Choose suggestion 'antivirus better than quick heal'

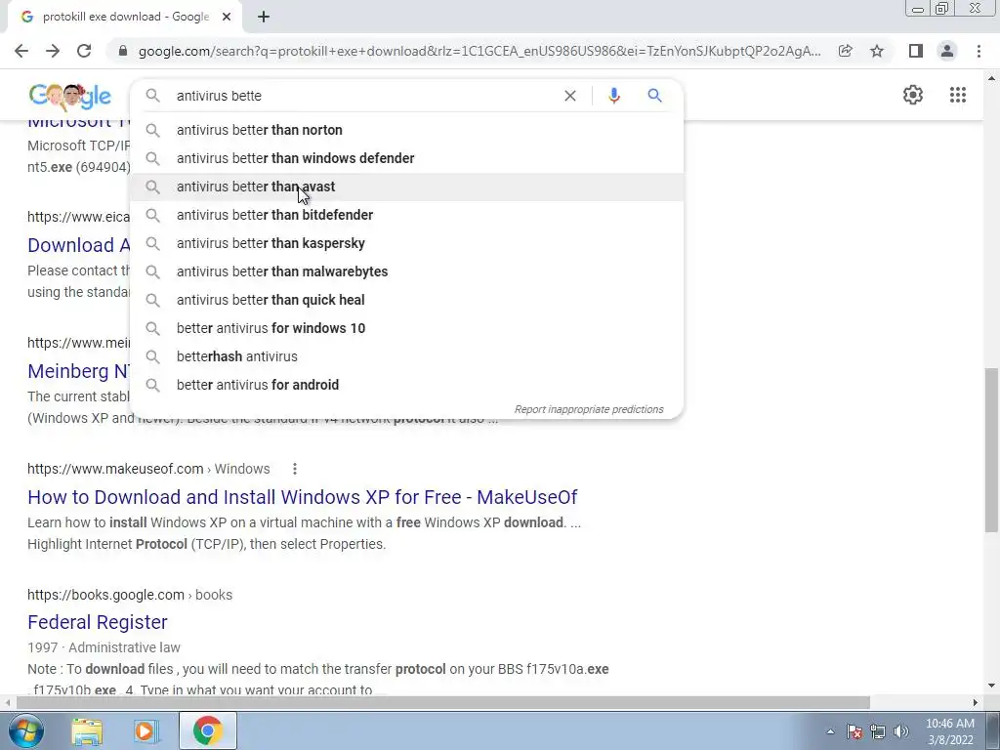tap(406, 300)
